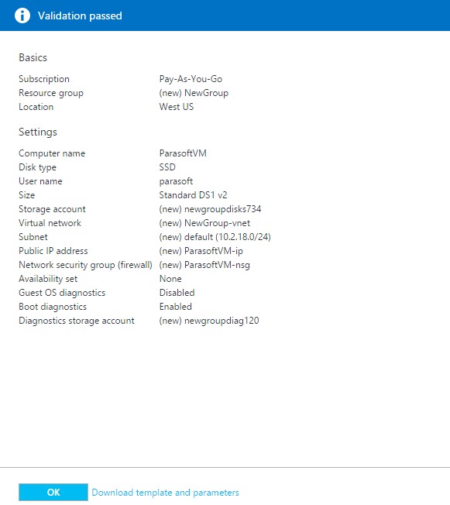Screen dimensions: 450x505
Task: Click the Basics section heading
Action: (x=33, y=57)
